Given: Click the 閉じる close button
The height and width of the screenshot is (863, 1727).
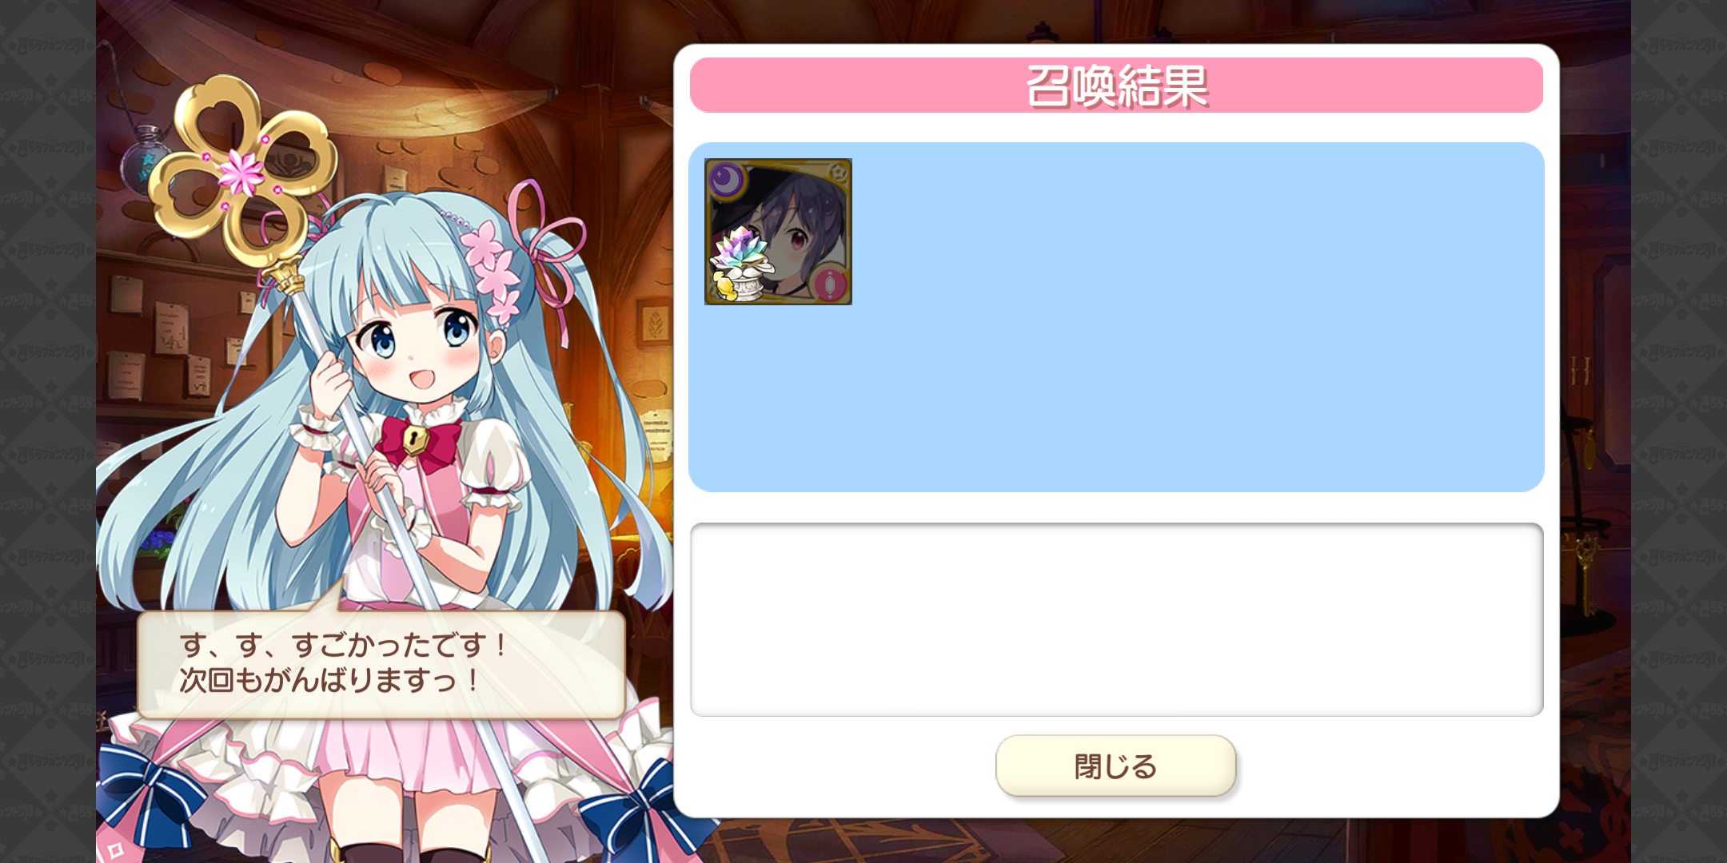Looking at the screenshot, I should click(1115, 766).
